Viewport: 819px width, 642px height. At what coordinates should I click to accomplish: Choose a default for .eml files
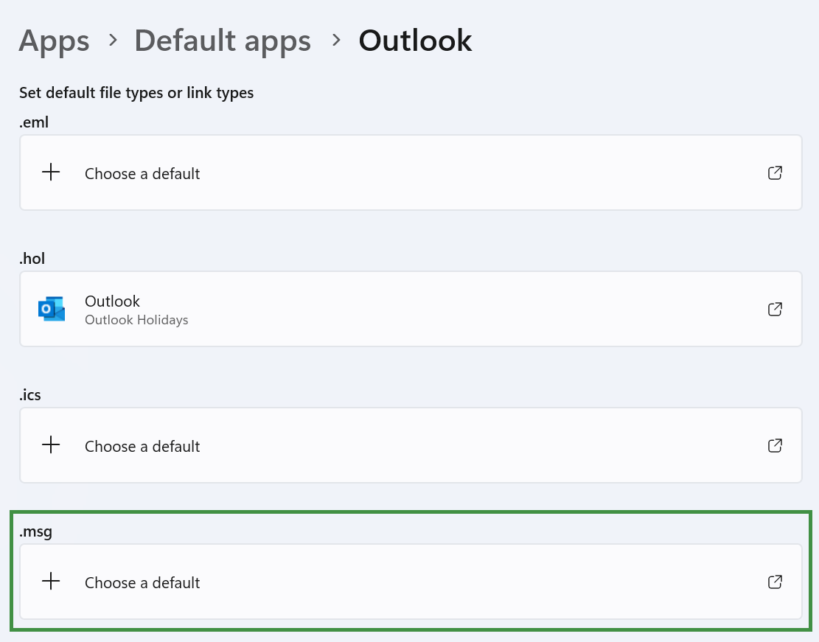click(x=142, y=174)
